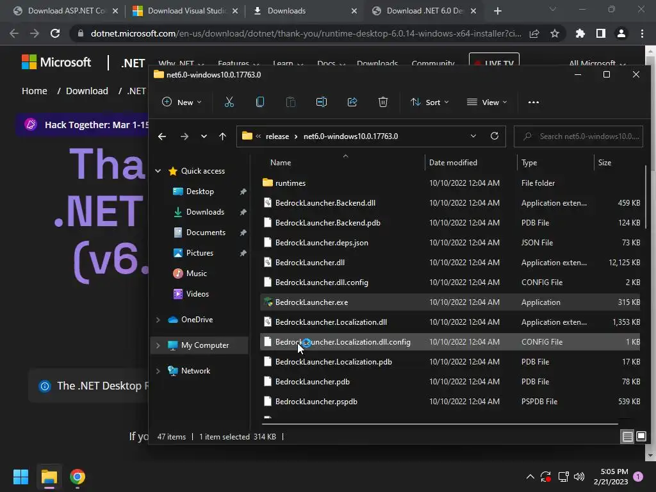The width and height of the screenshot is (656, 492).
Task: Open the All Microsoft menu on webpage
Action: pyautogui.click(x=598, y=63)
